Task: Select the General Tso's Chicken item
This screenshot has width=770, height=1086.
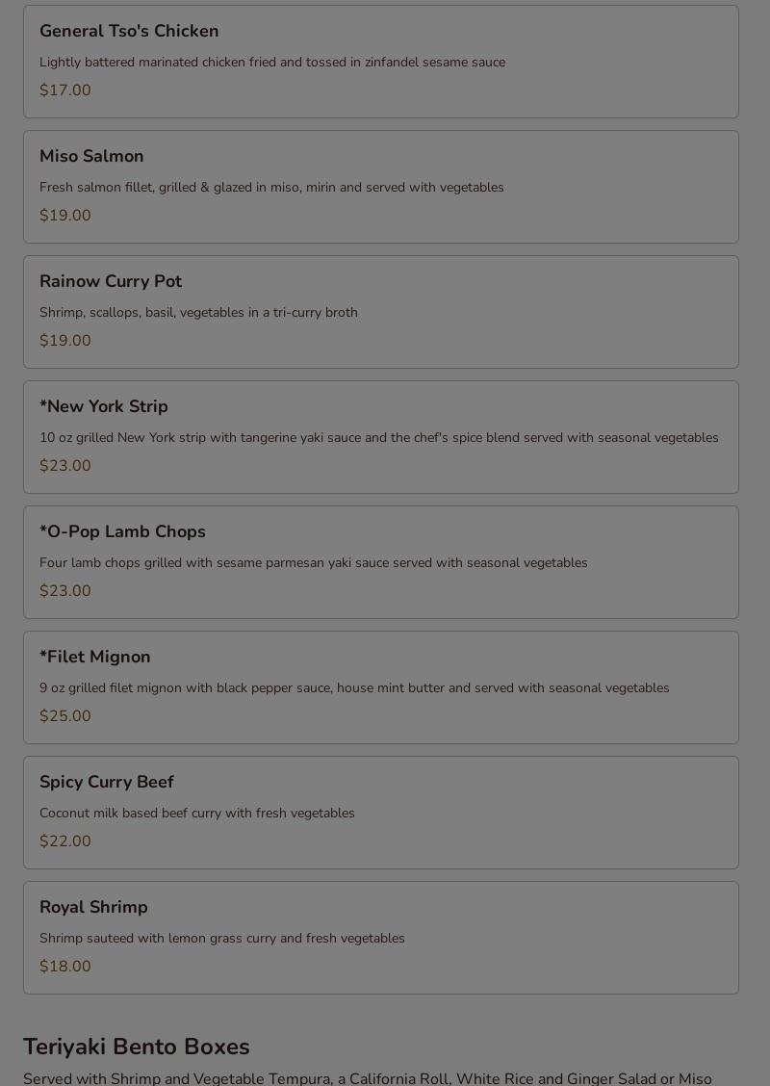Action: 381,62
